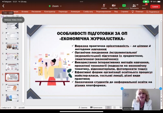The image size is (163, 113).
Task: Click the Поделиться share button
Action: click(x=153, y=12)
